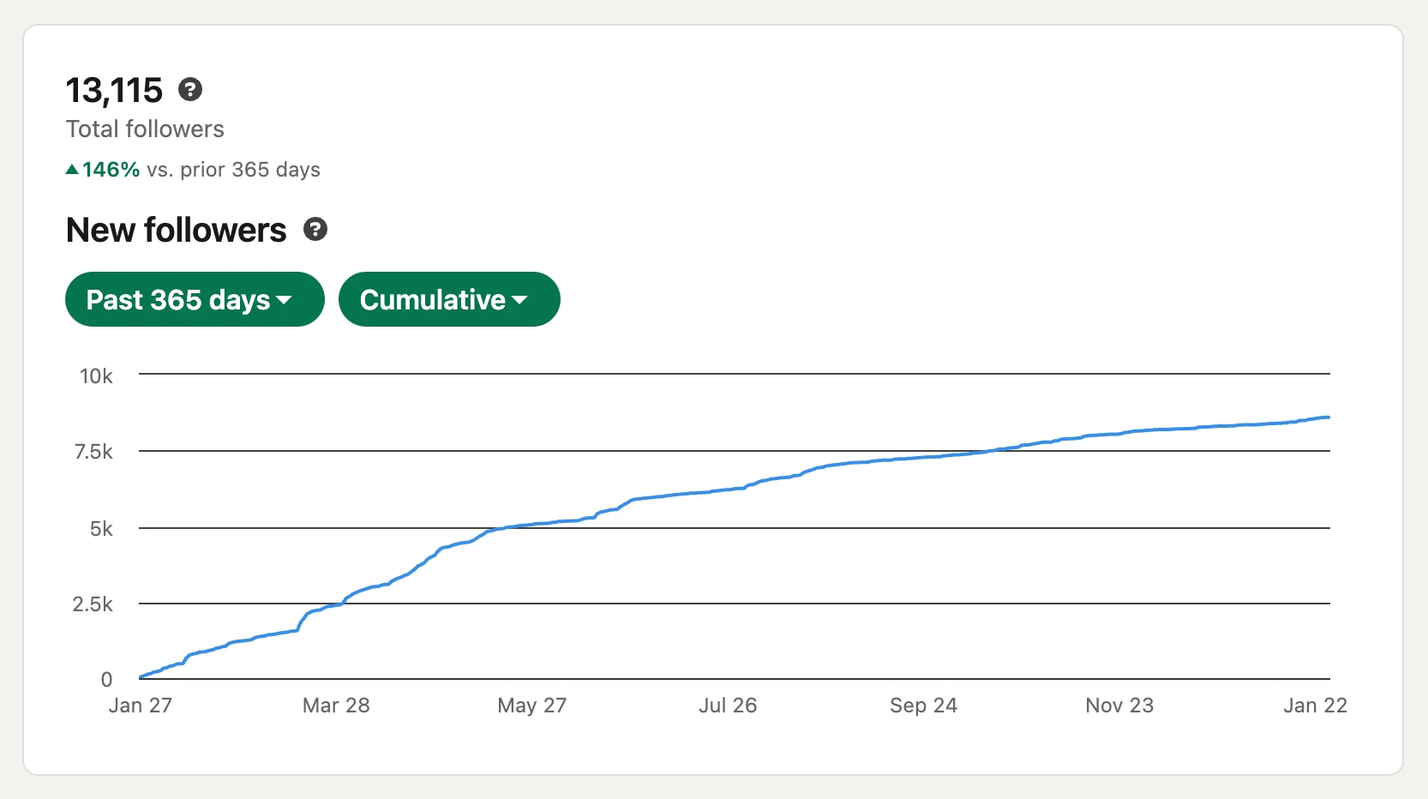This screenshot has width=1428, height=799.
Task: Click the 13,115 total followers number
Action: click(x=114, y=90)
